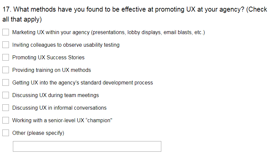Click the 'Working with a senior-level UX' label
The height and width of the screenshot is (157, 273).
pyautogui.click(x=62, y=120)
